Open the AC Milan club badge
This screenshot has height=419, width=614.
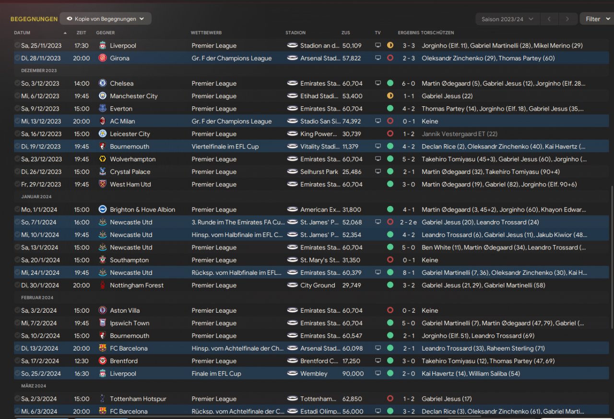pos(102,121)
